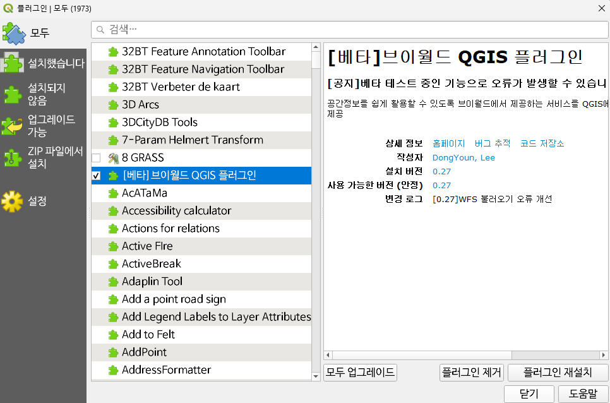This screenshot has height=403, width=610.
Task: Click the puzzle icon of 32BT Feature Annotation Toolbar
Action: [113, 52]
